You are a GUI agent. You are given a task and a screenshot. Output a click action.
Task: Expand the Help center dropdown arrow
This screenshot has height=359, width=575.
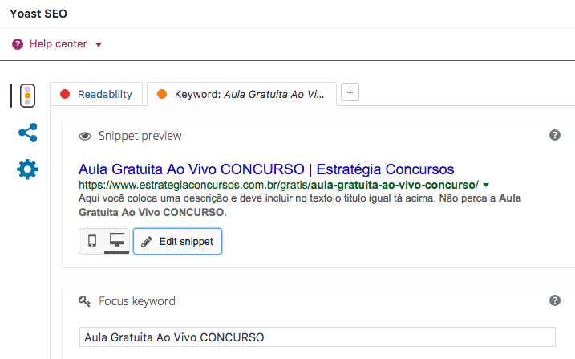pyautogui.click(x=99, y=45)
